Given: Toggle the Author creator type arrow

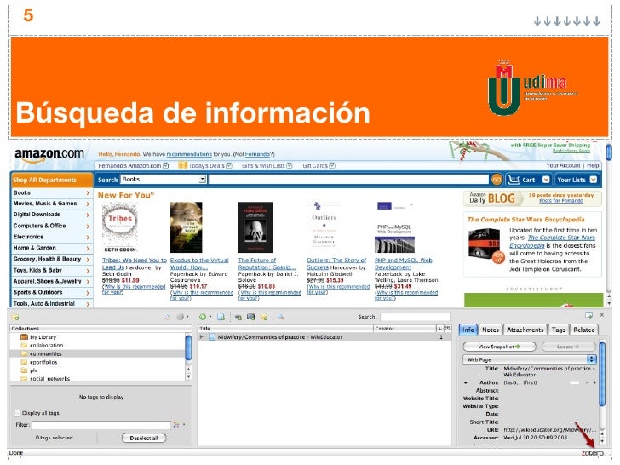Looking at the screenshot, I should (466, 382).
